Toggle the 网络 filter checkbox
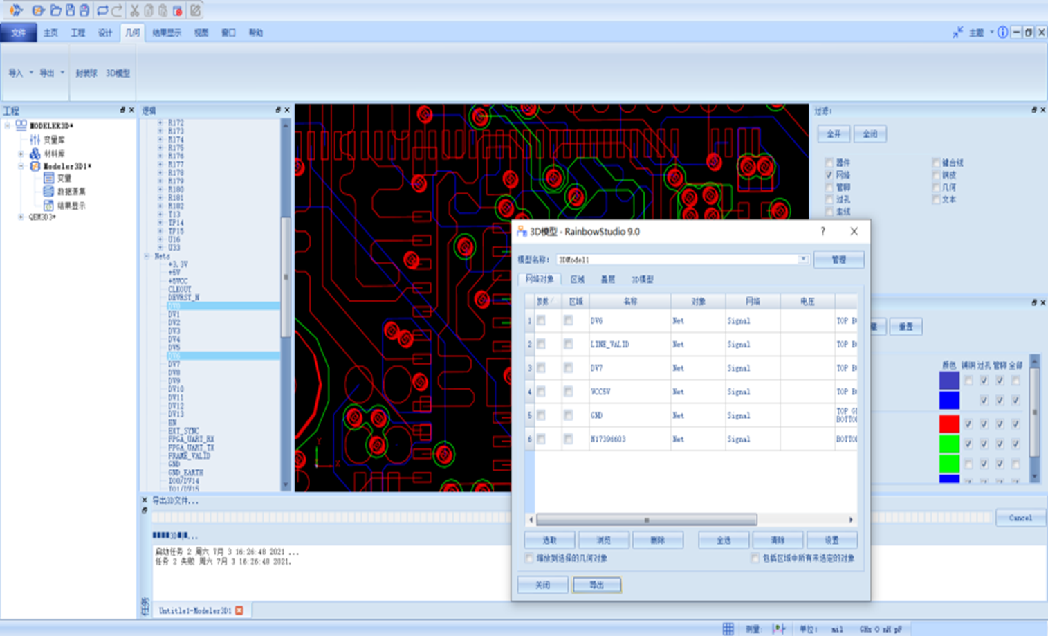1048x636 pixels. click(829, 175)
